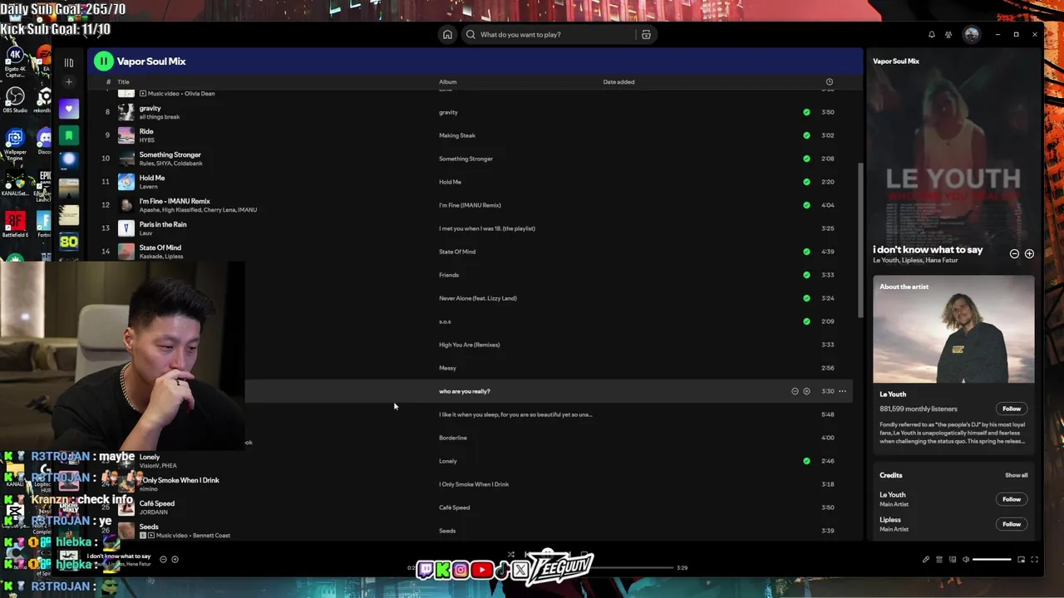Click the Le Youth About the artist image

[953, 330]
